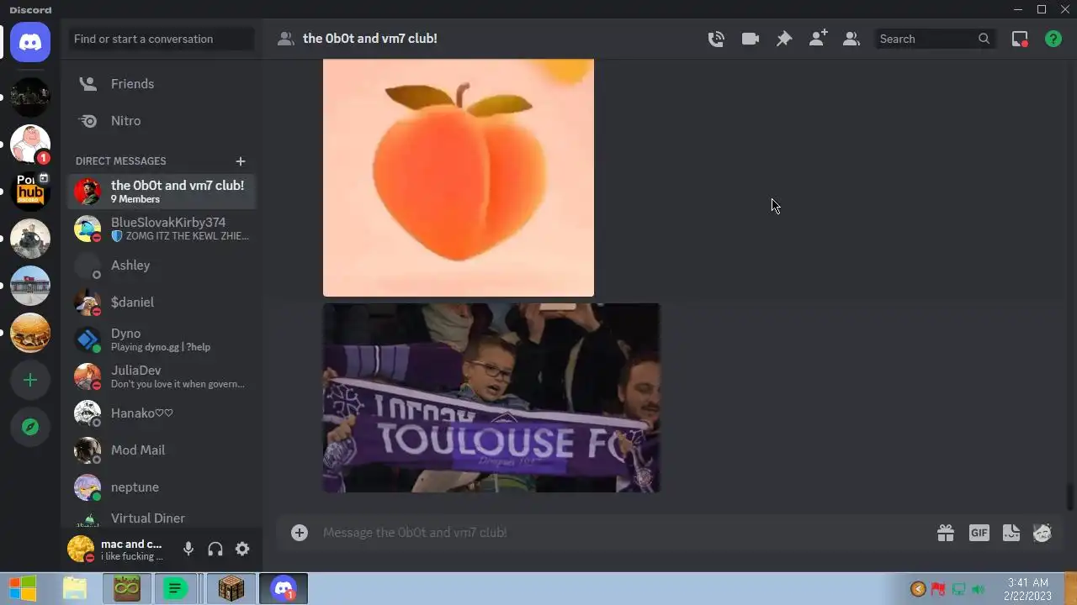Add friends to the group DM
This screenshot has height=605, width=1077.
817,39
